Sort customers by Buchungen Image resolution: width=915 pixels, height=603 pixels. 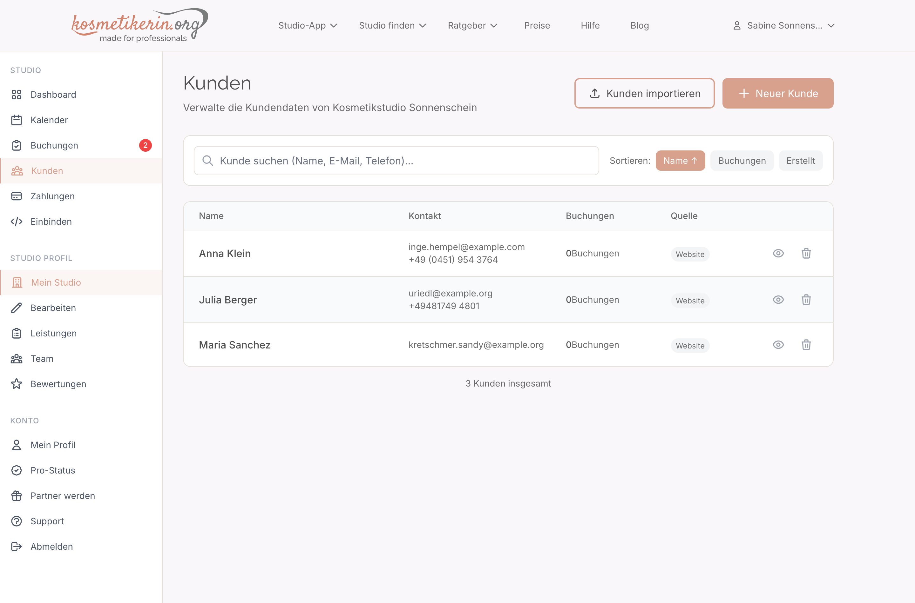742,160
